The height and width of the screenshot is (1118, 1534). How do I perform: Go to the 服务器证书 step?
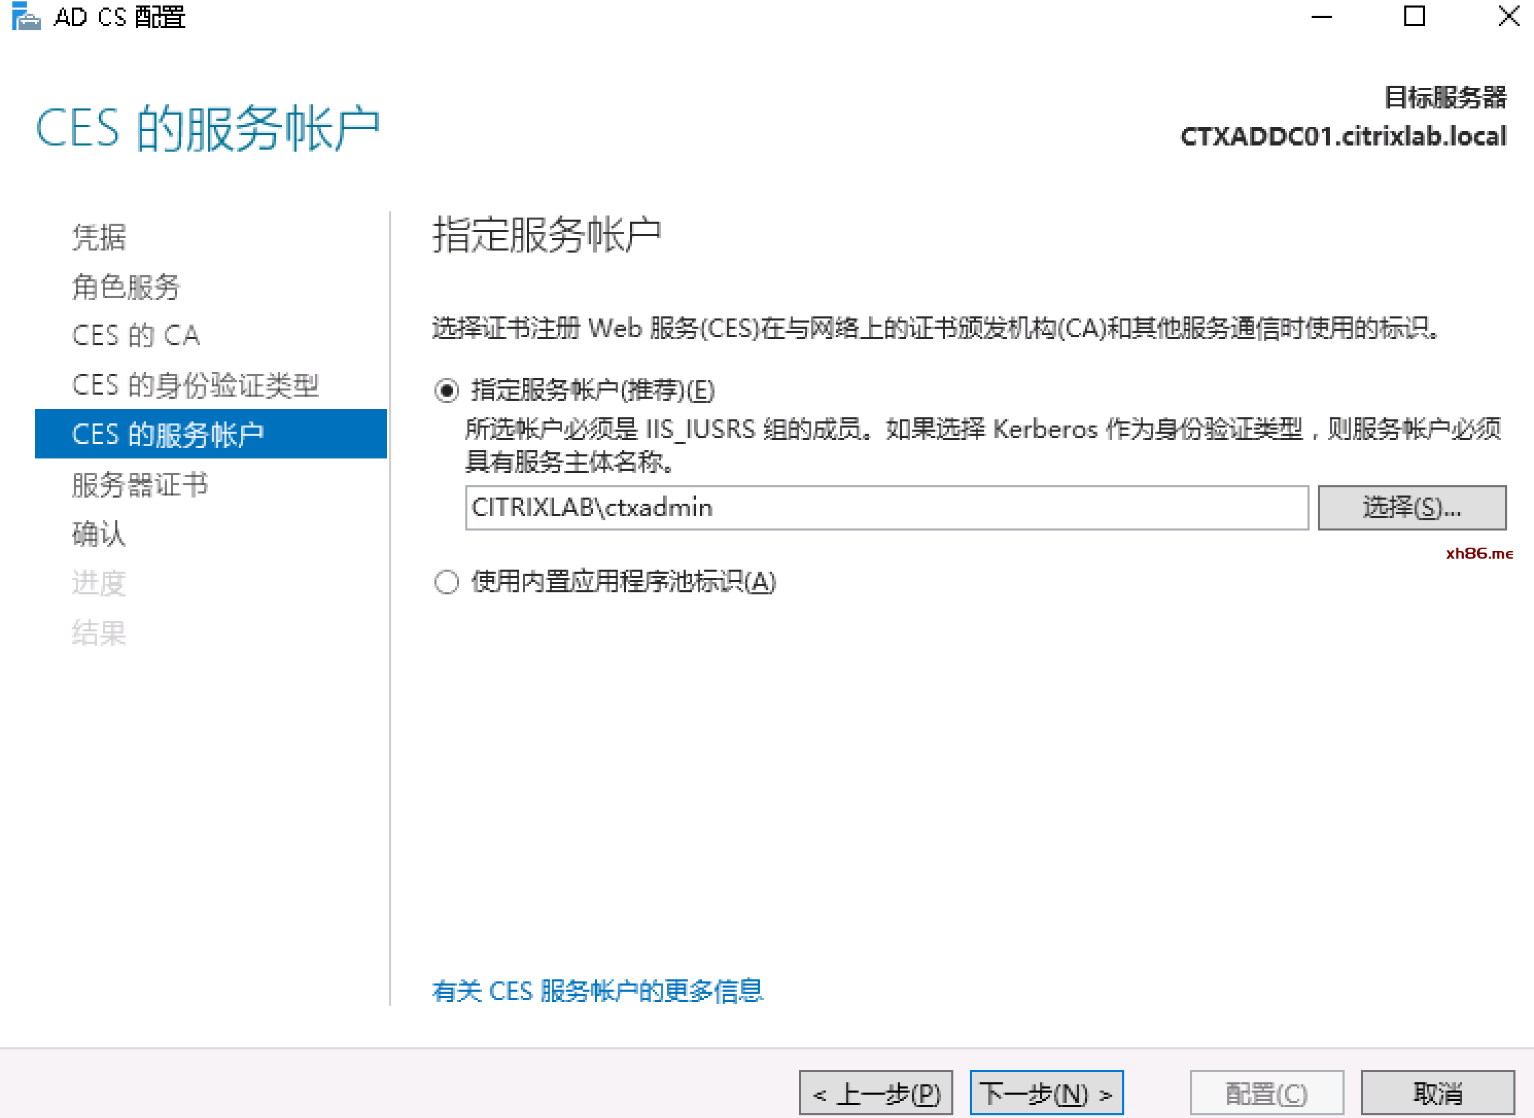[140, 485]
